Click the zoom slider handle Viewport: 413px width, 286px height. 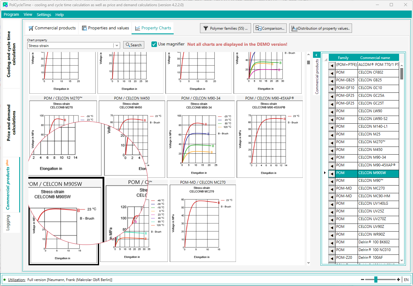376,280
